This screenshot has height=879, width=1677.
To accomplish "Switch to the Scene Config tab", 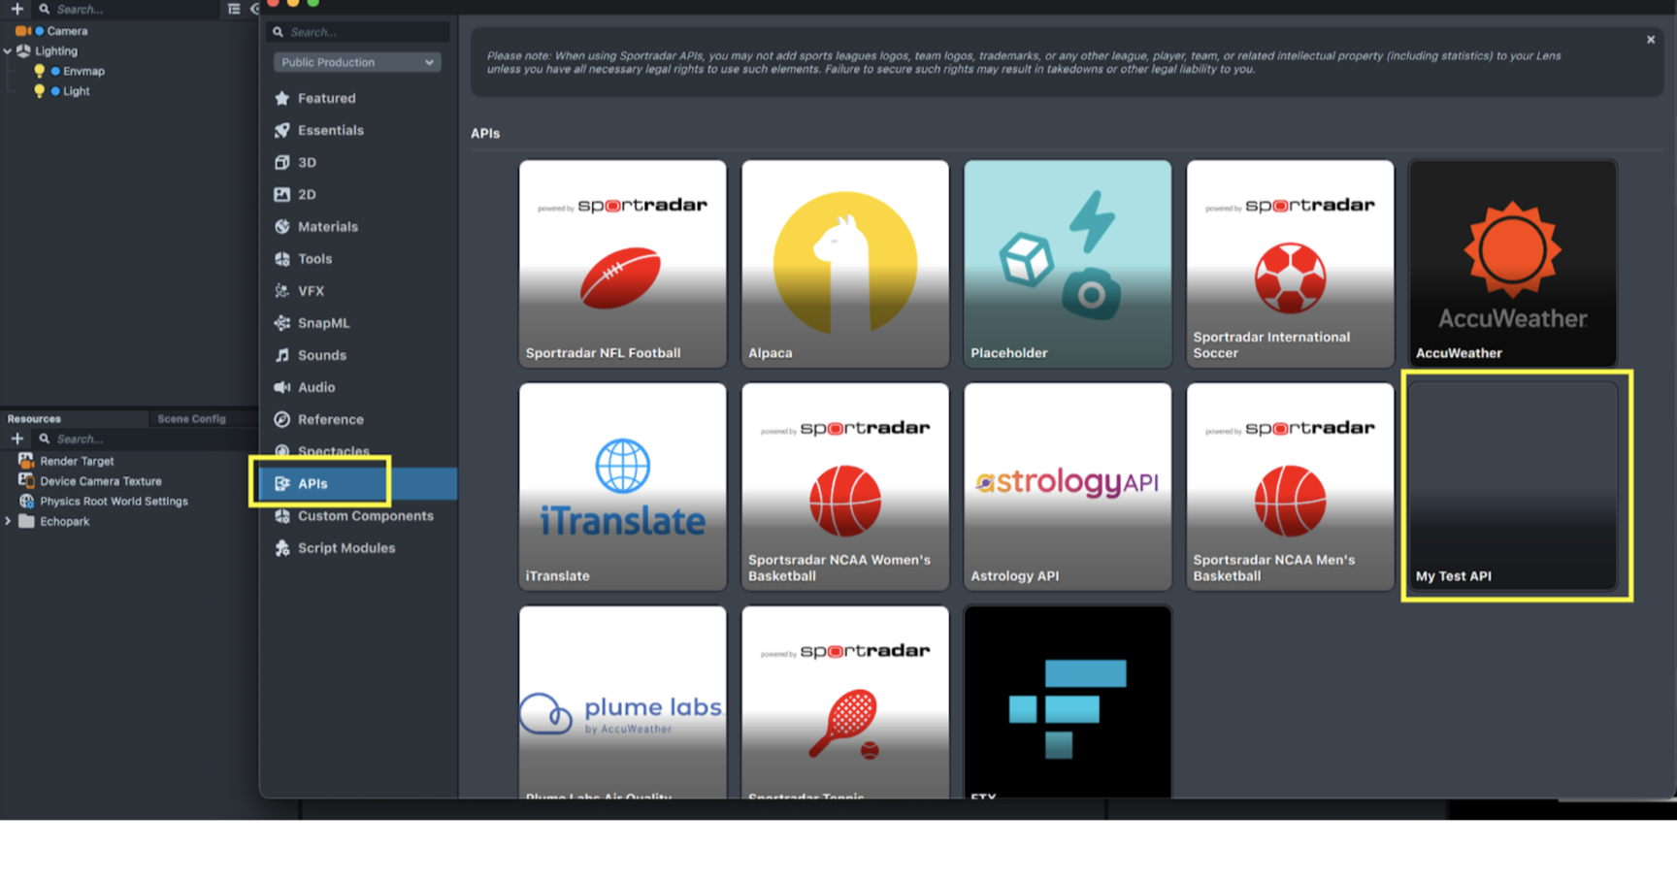I will click(191, 418).
